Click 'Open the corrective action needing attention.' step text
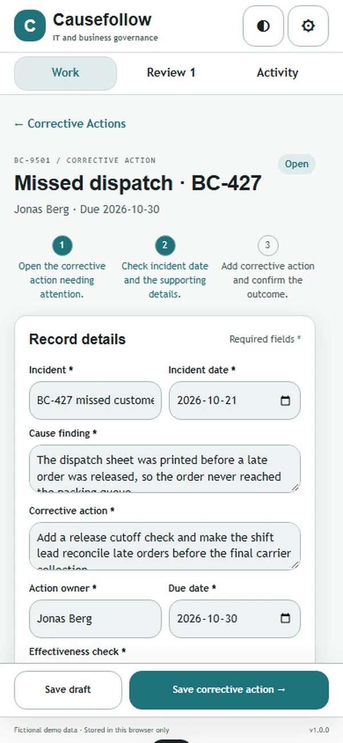Image resolution: width=343 pixels, height=743 pixels. coord(62,280)
